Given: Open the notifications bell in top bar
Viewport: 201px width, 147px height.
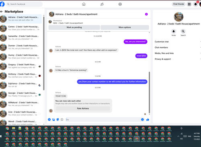Looking at the screenshot, I should click(x=195, y=4).
